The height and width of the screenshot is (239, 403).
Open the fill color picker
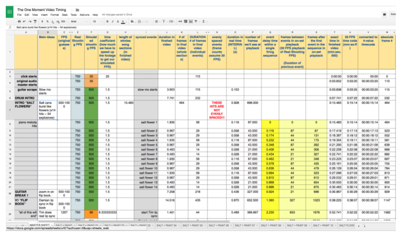132,22
